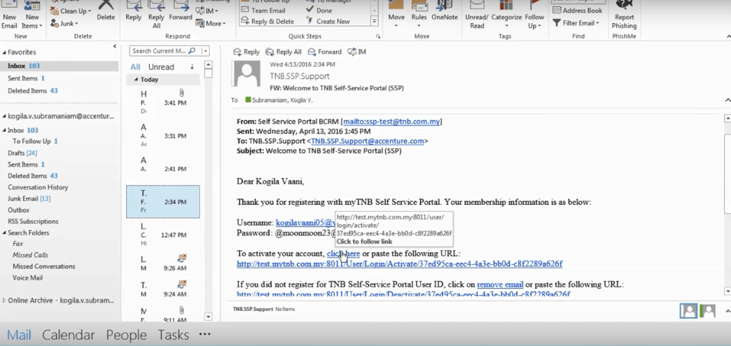Expand the Quick Steps gallery
The height and width of the screenshot is (346, 731).
(x=374, y=22)
